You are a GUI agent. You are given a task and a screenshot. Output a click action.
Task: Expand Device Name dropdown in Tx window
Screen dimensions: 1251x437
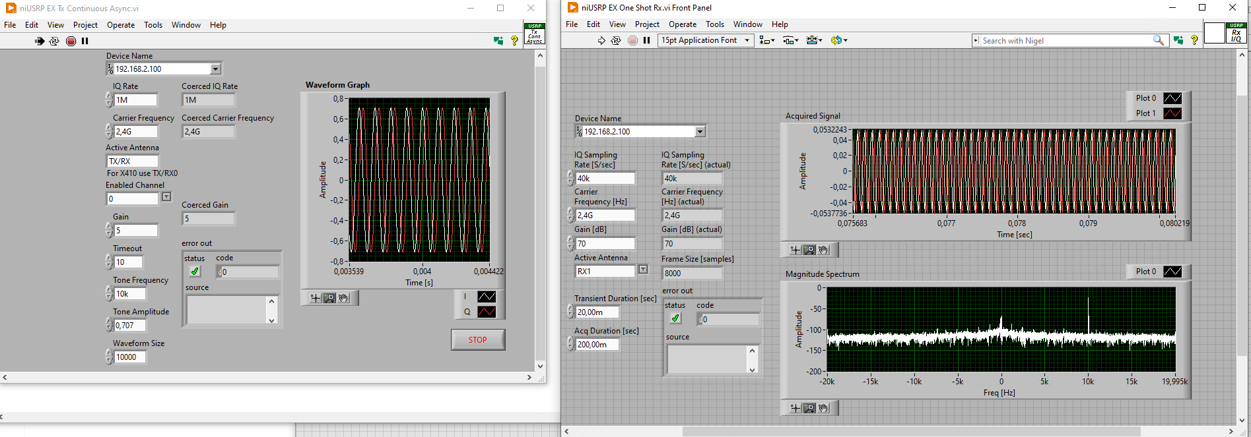pyautogui.click(x=215, y=69)
